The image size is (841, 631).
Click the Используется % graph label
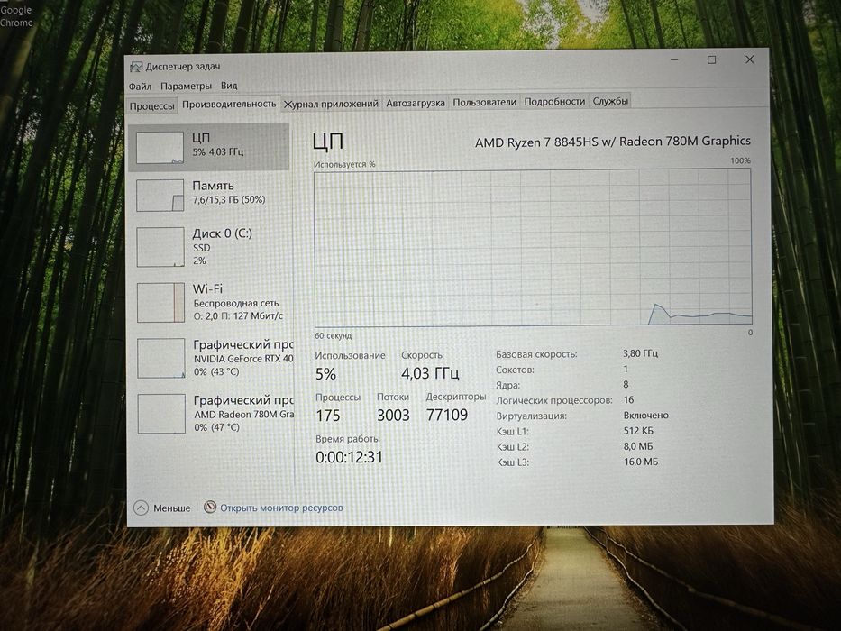pos(344,164)
